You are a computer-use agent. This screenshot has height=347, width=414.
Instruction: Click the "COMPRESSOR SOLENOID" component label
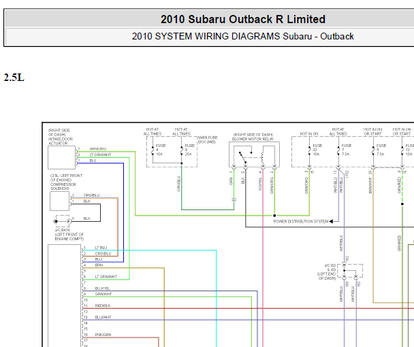[63, 186]
